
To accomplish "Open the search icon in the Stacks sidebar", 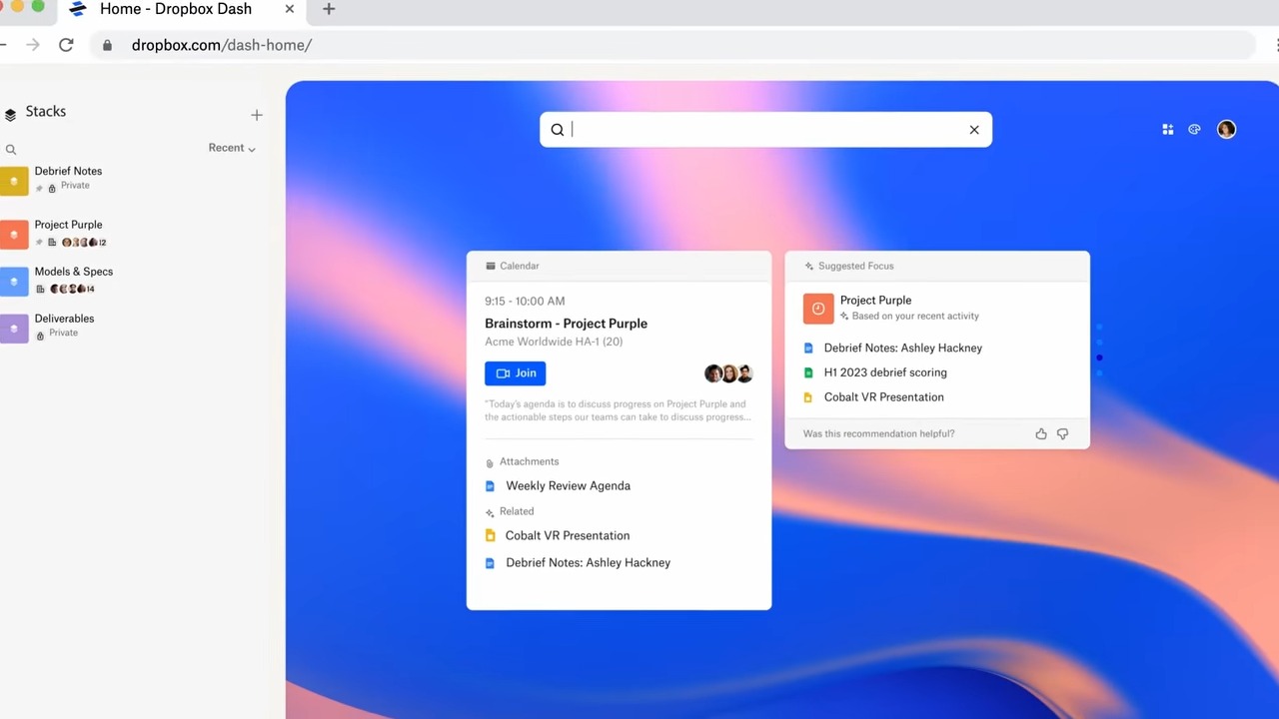I will click(x=11, y=149).
